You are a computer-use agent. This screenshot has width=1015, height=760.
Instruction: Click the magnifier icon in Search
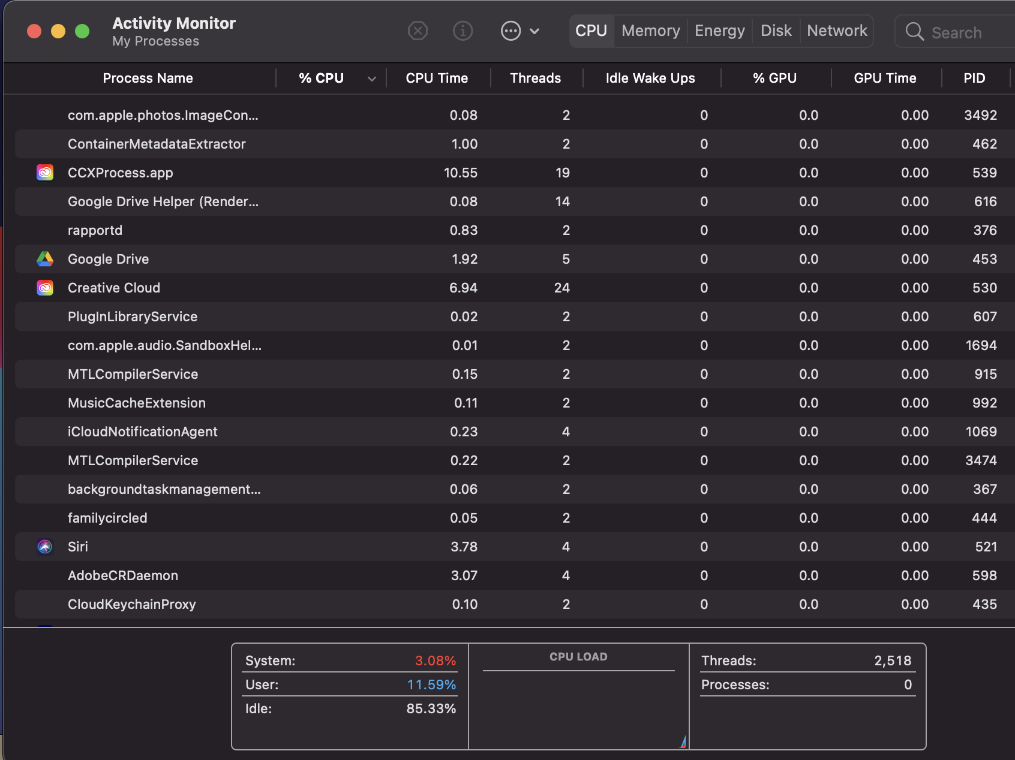914,31
